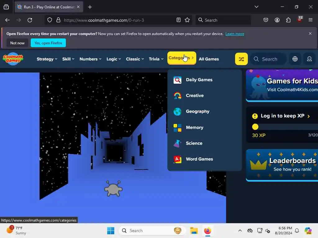Open the Leaderboards banner
The width and height of the screenshot is (318, 238).
click(282, 165)
